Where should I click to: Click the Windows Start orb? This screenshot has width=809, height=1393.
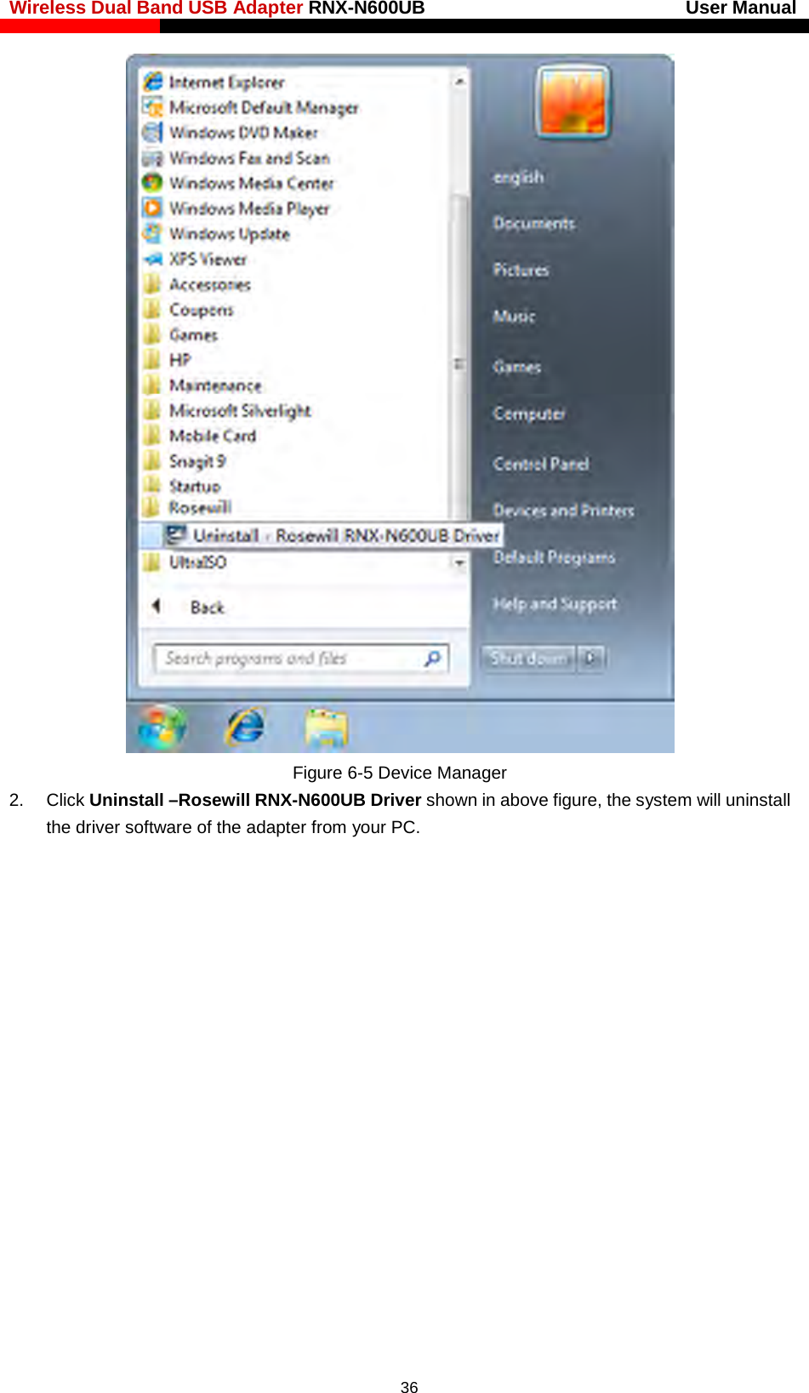point(162,728)
